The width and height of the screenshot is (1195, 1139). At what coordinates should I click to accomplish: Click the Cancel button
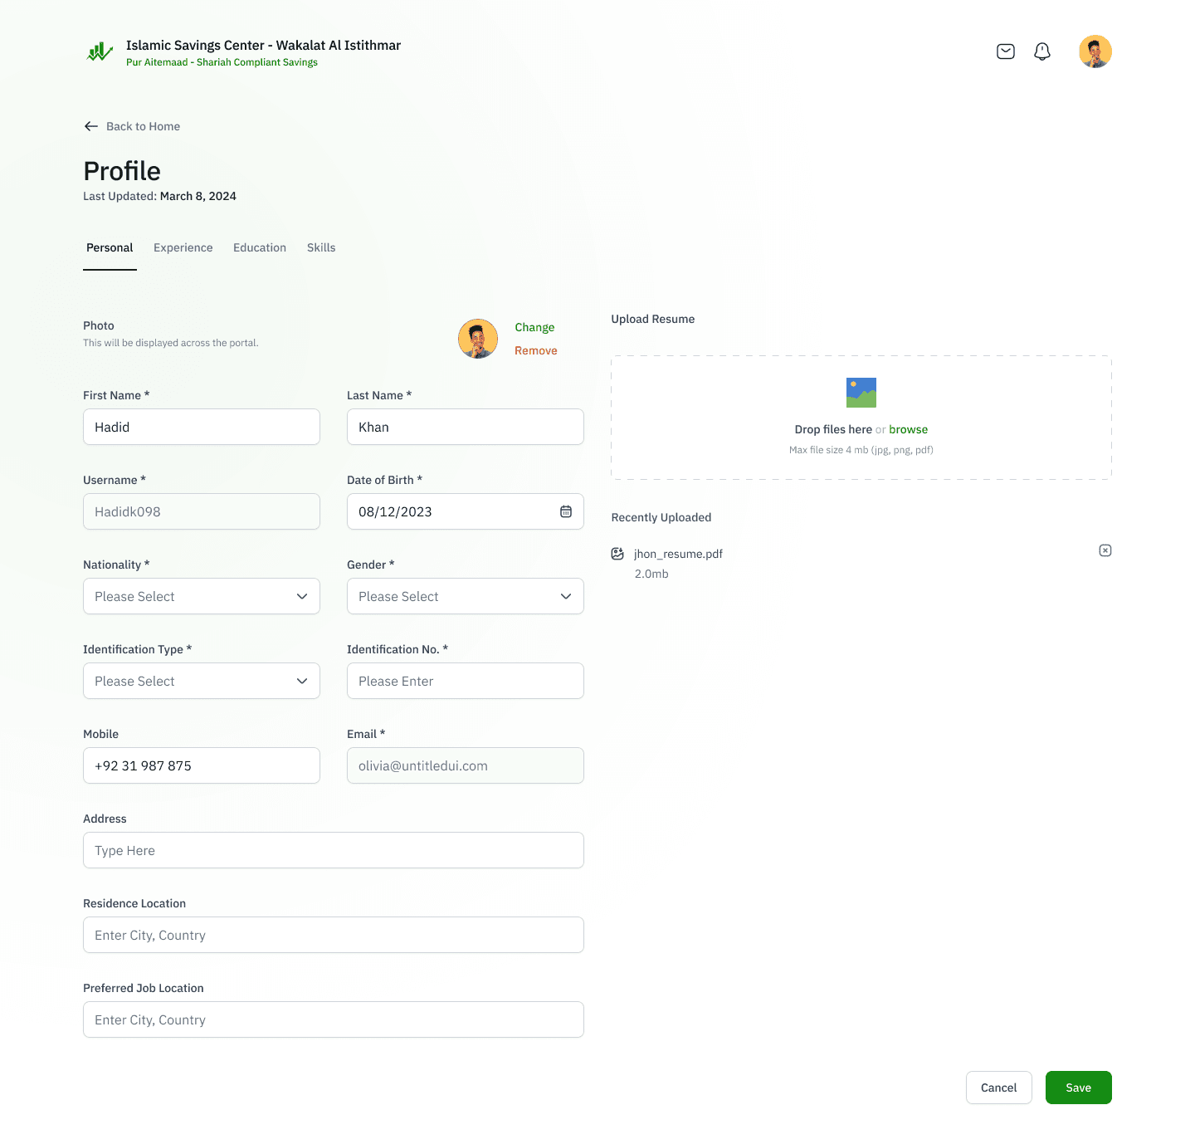click(x=998, y=1088)
